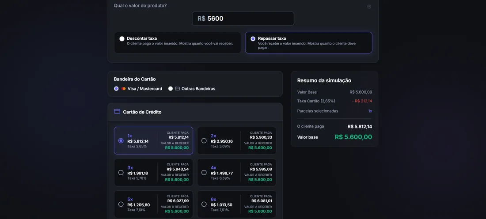The image size is (486, 219).
Task: Choose Outras Bandeiras card brand
Action: (192, 89)
